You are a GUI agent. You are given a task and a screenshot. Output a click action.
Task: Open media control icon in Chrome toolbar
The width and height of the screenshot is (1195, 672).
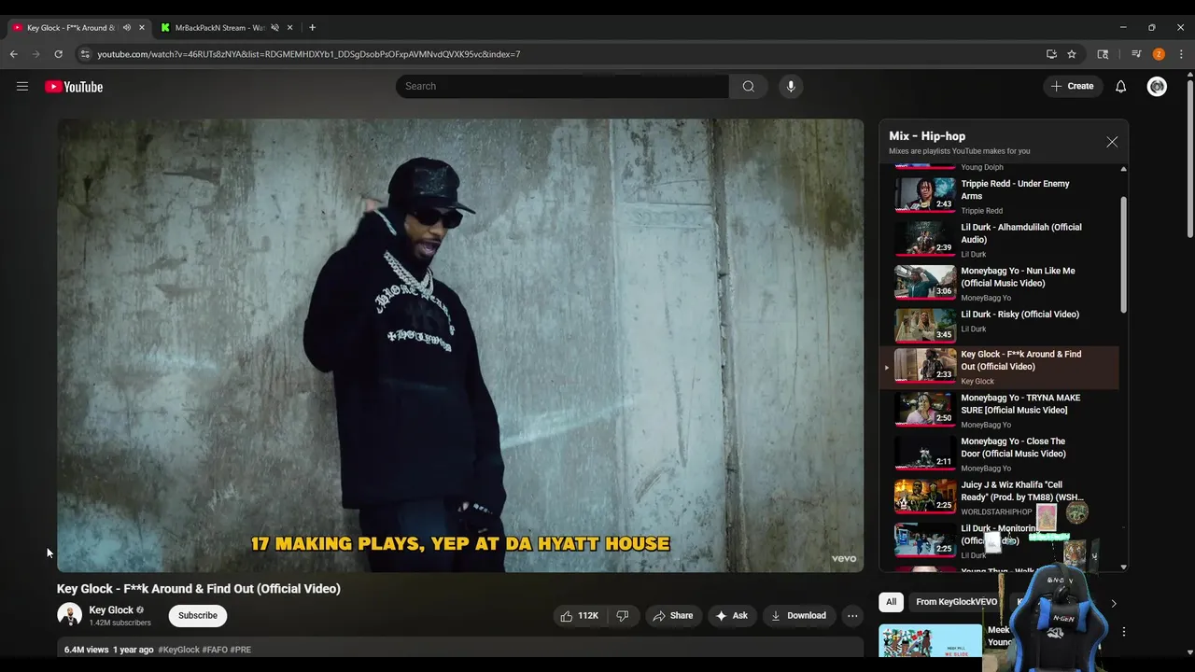pyautogui.click(x=1136, y=54)
